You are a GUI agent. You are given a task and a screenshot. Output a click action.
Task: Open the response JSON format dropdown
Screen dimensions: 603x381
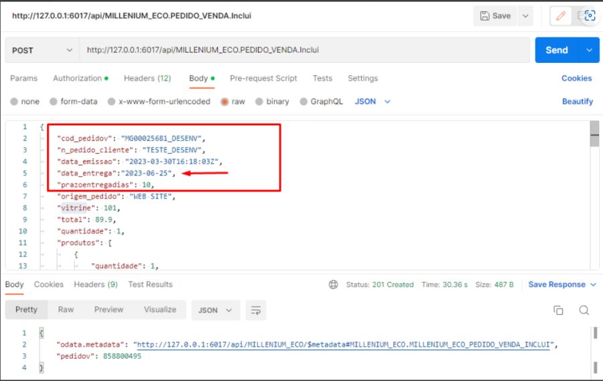pos(215,310)
